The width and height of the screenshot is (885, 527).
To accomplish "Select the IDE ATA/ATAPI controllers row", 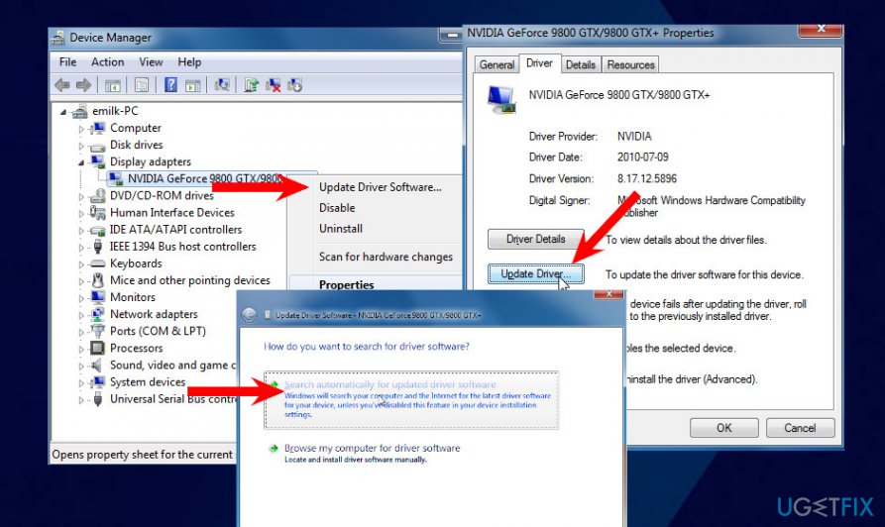I will [175, 230].
